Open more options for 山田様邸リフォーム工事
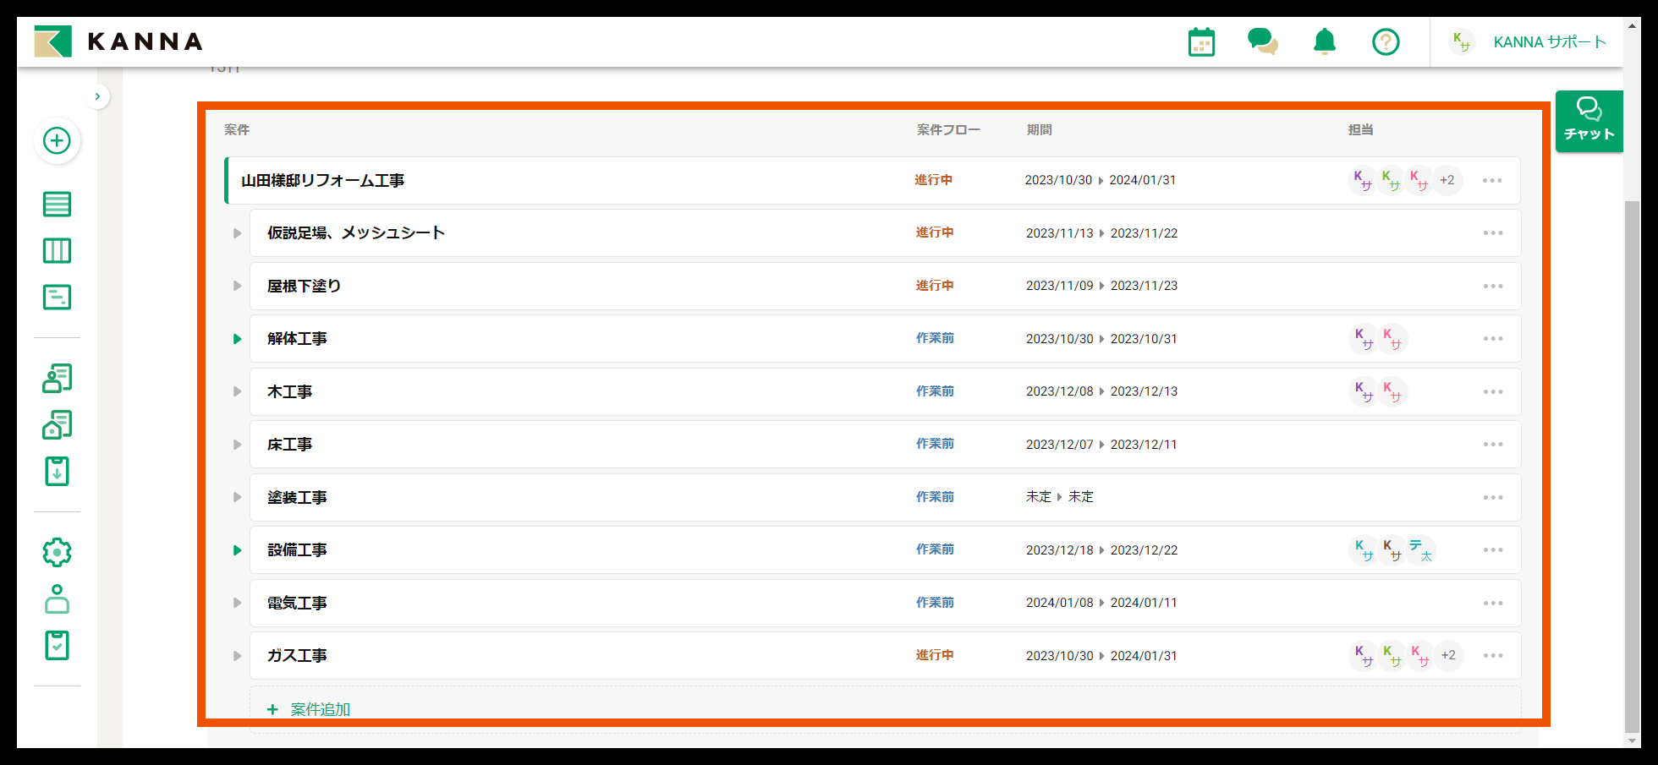The height and width of the screenshot is (765, 1658). click(1492, 180)
